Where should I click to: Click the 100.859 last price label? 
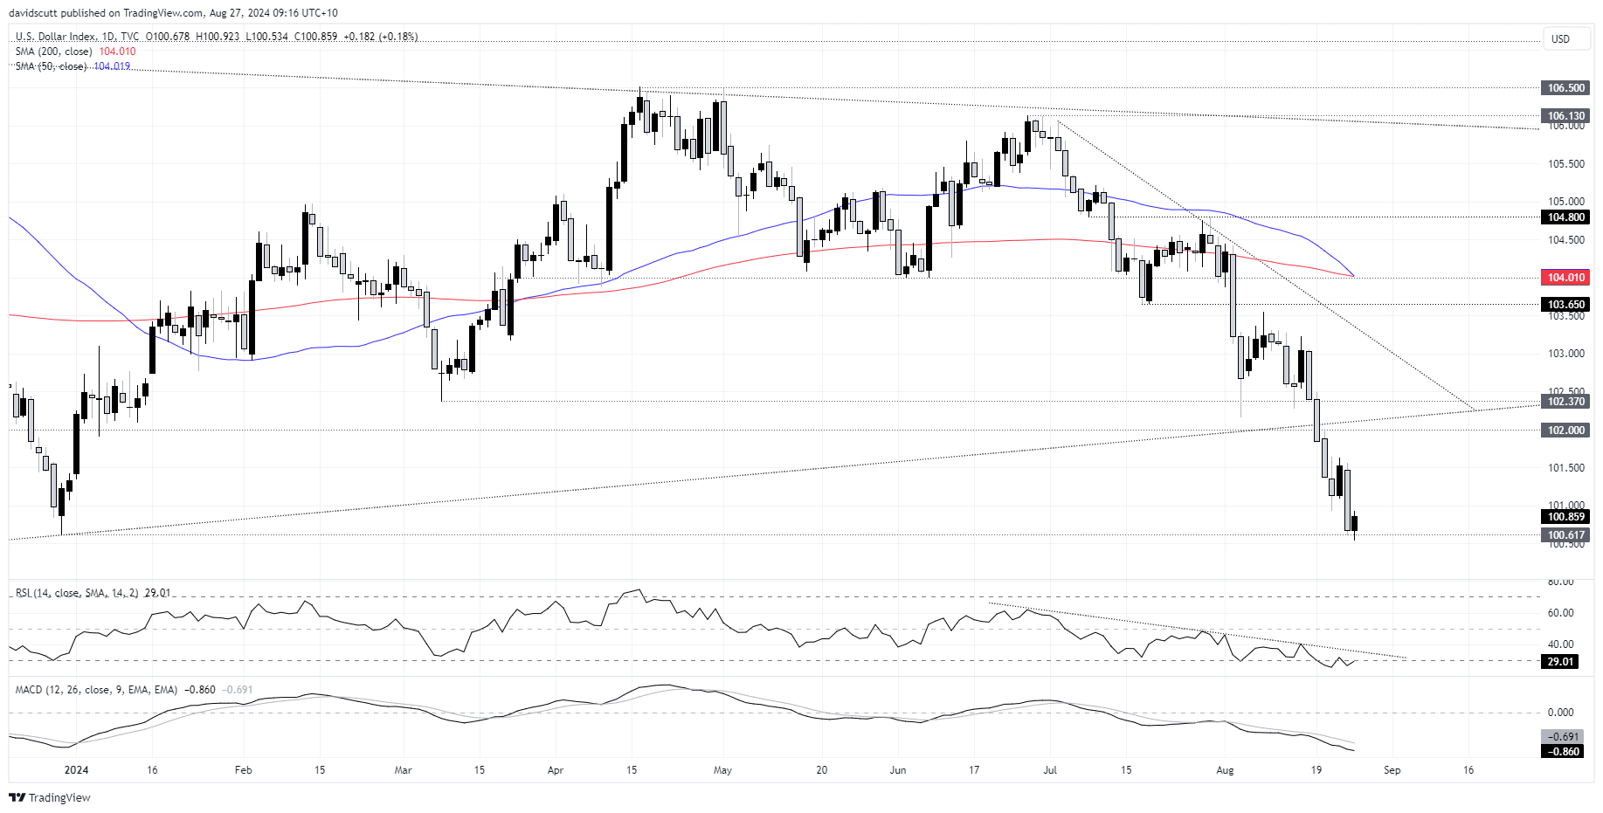coord(1566,517)
